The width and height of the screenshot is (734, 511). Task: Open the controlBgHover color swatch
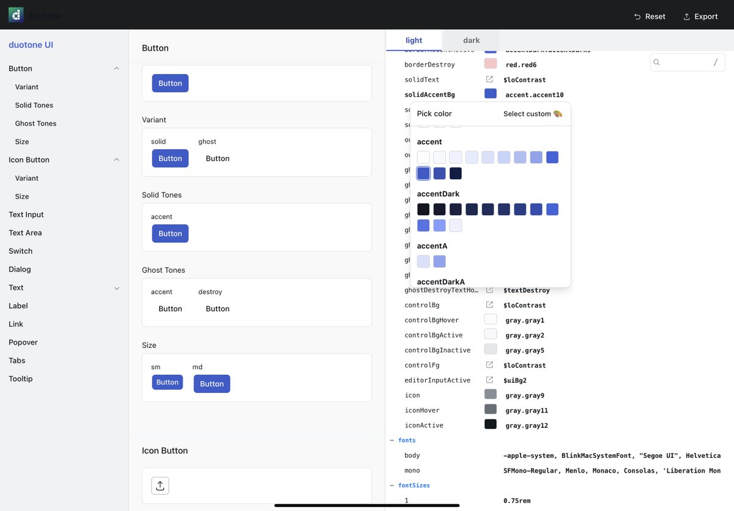[x=491, y=319]
